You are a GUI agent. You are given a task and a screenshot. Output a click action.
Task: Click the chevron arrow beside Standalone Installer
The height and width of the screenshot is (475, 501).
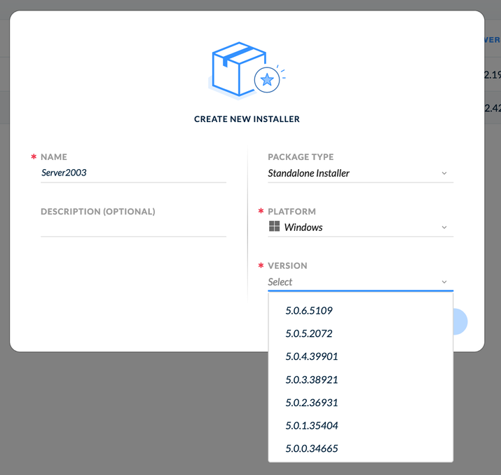444,173
